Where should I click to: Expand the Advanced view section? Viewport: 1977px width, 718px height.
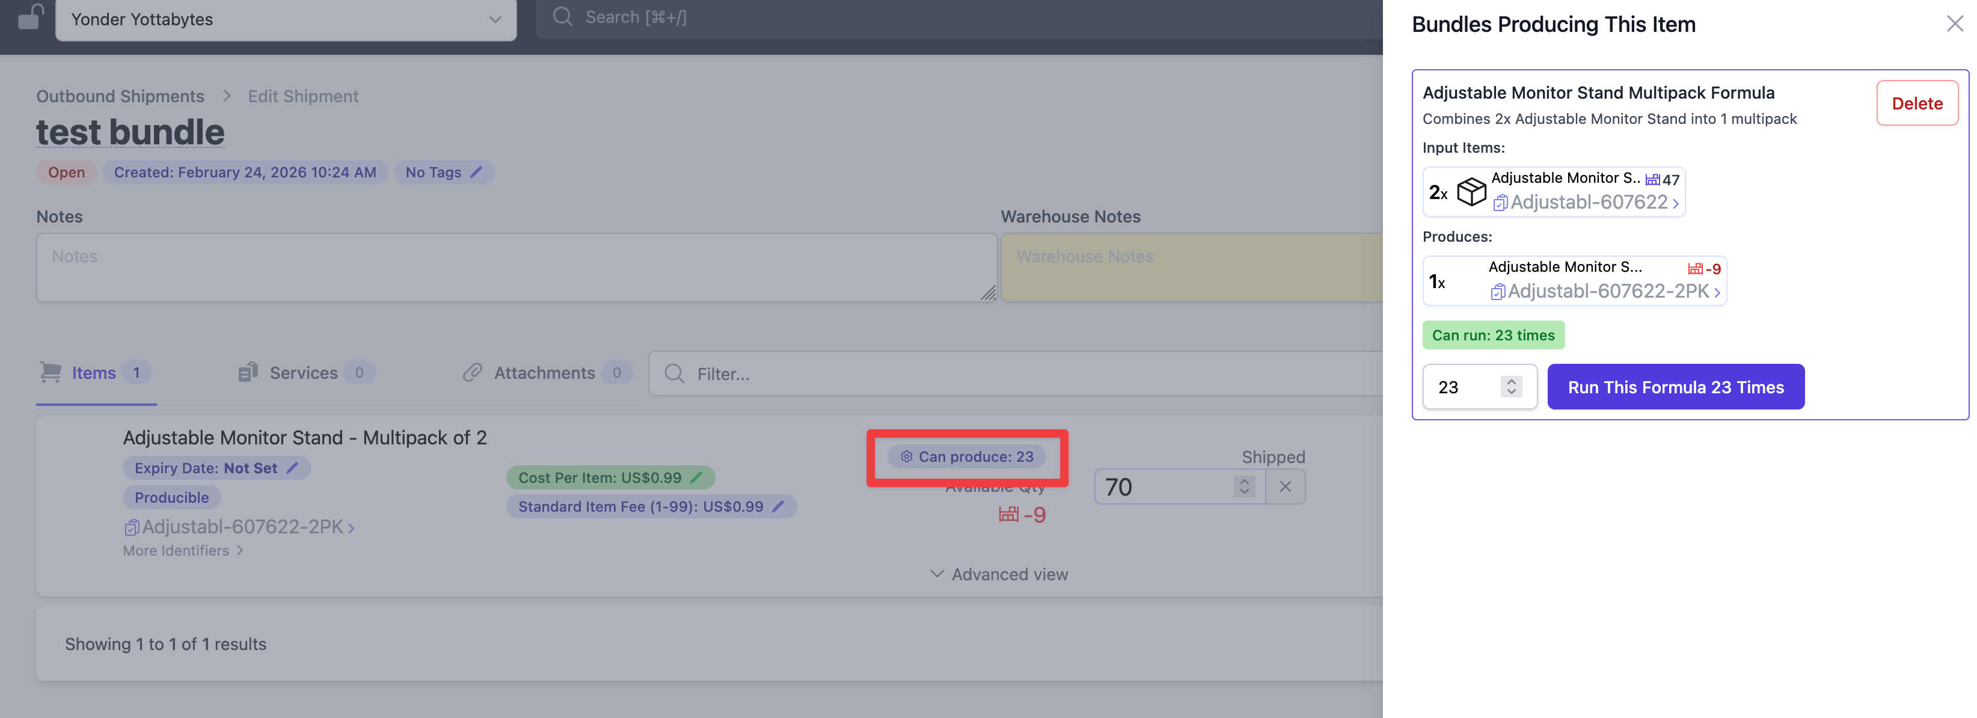tap(999, 574)
